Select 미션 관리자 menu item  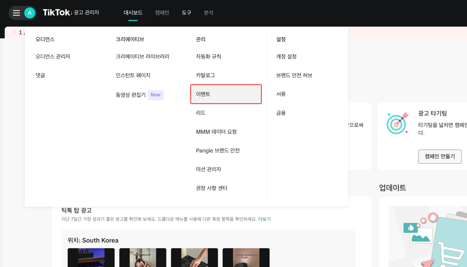pyautogui.click(x=208, y=169)
